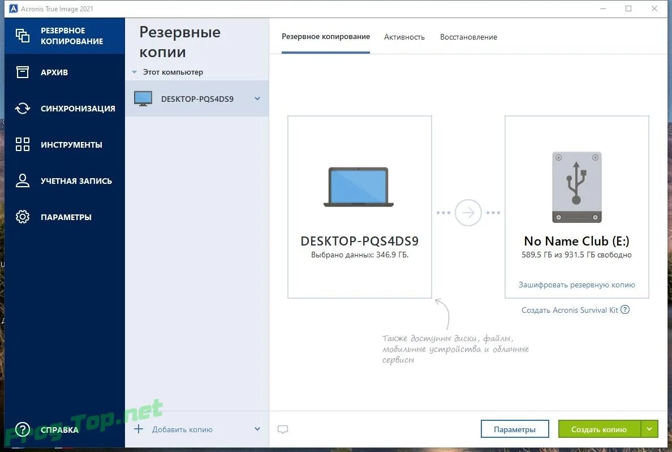672x452 pixels.
Task: Expand the DESKTOP-PQS4DS9 backup chevron
Action: click(257, 98)
